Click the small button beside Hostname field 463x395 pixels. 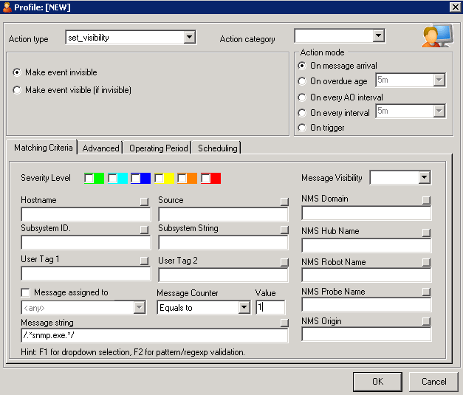144,201
